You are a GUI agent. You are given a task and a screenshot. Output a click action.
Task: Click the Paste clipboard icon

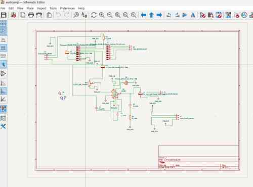49,15
